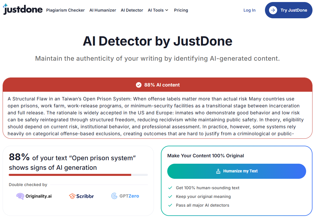Go to AI Humanizer

tap(103, 10)
